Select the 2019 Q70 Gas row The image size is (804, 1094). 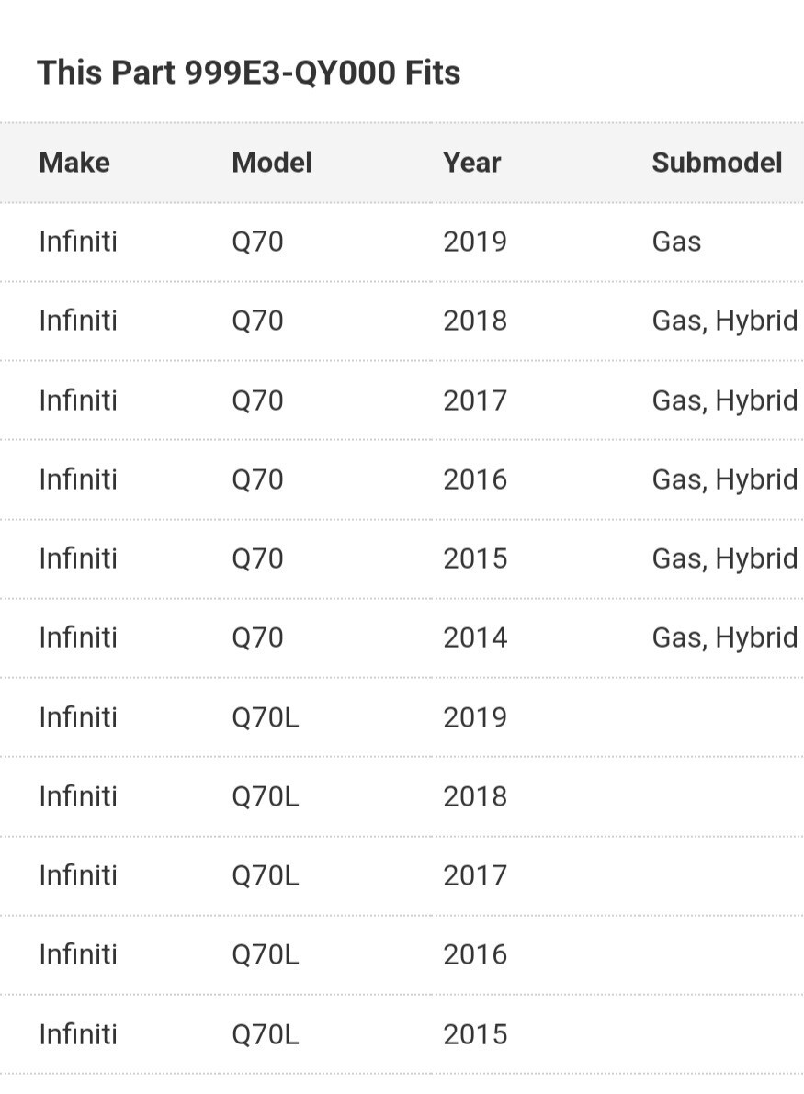402,242
